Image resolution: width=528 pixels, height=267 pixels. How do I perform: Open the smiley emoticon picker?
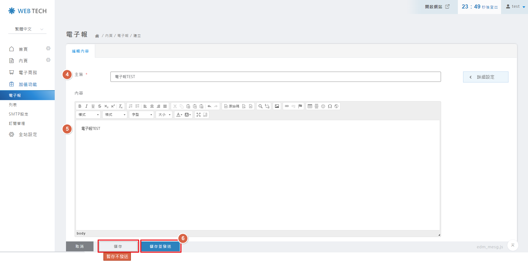[323, 106]
